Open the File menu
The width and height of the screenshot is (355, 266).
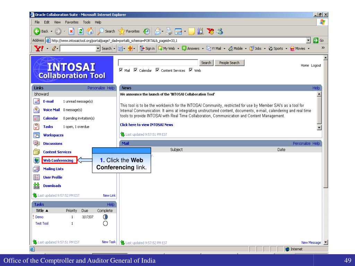[x=37, y=22]
